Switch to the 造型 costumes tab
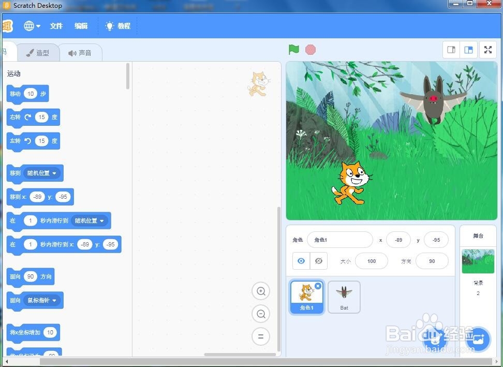503x367 pixels. point(38,53)
